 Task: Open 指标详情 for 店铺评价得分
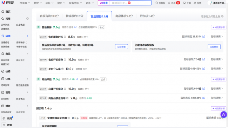pos(217,89)
